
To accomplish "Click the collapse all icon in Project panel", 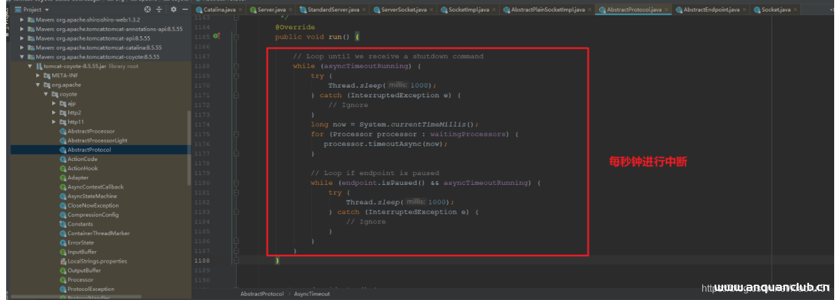I will coord(160,10).
